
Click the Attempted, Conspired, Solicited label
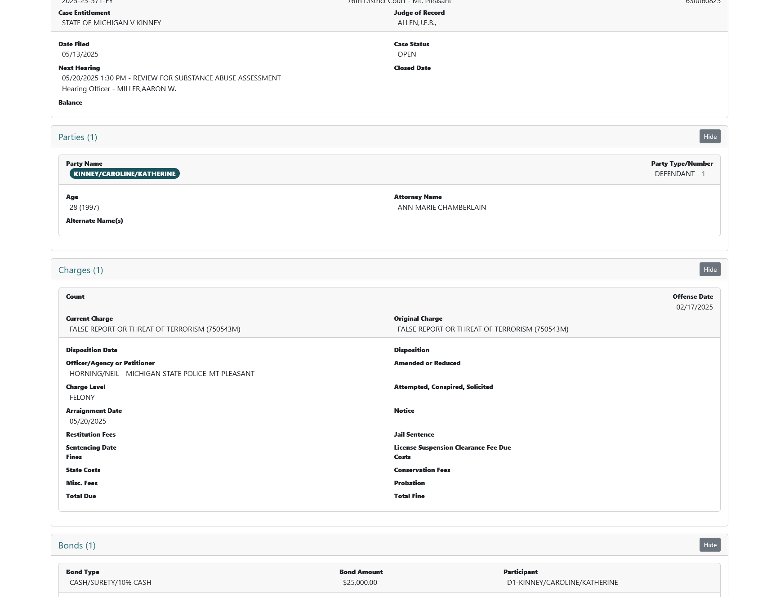(x=443, y=387)
